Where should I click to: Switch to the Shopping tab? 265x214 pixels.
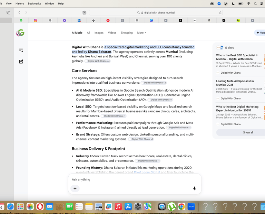pyautogui.click(x=127, y=33)
